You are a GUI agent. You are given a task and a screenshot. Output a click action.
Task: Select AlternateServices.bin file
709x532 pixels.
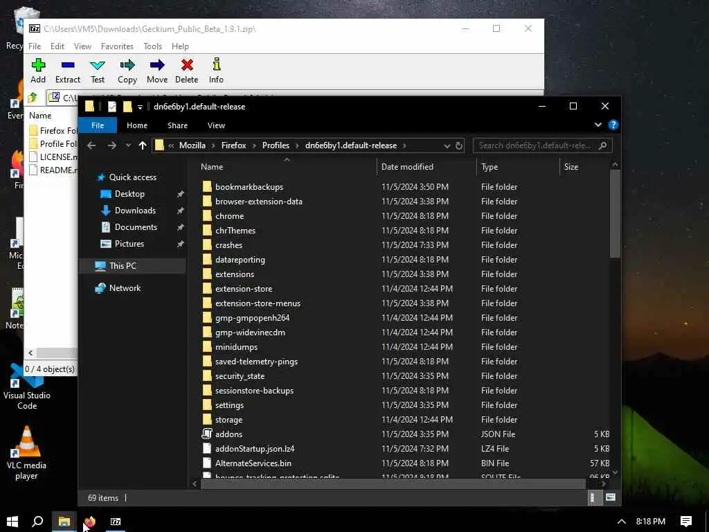tap(253, 463)
